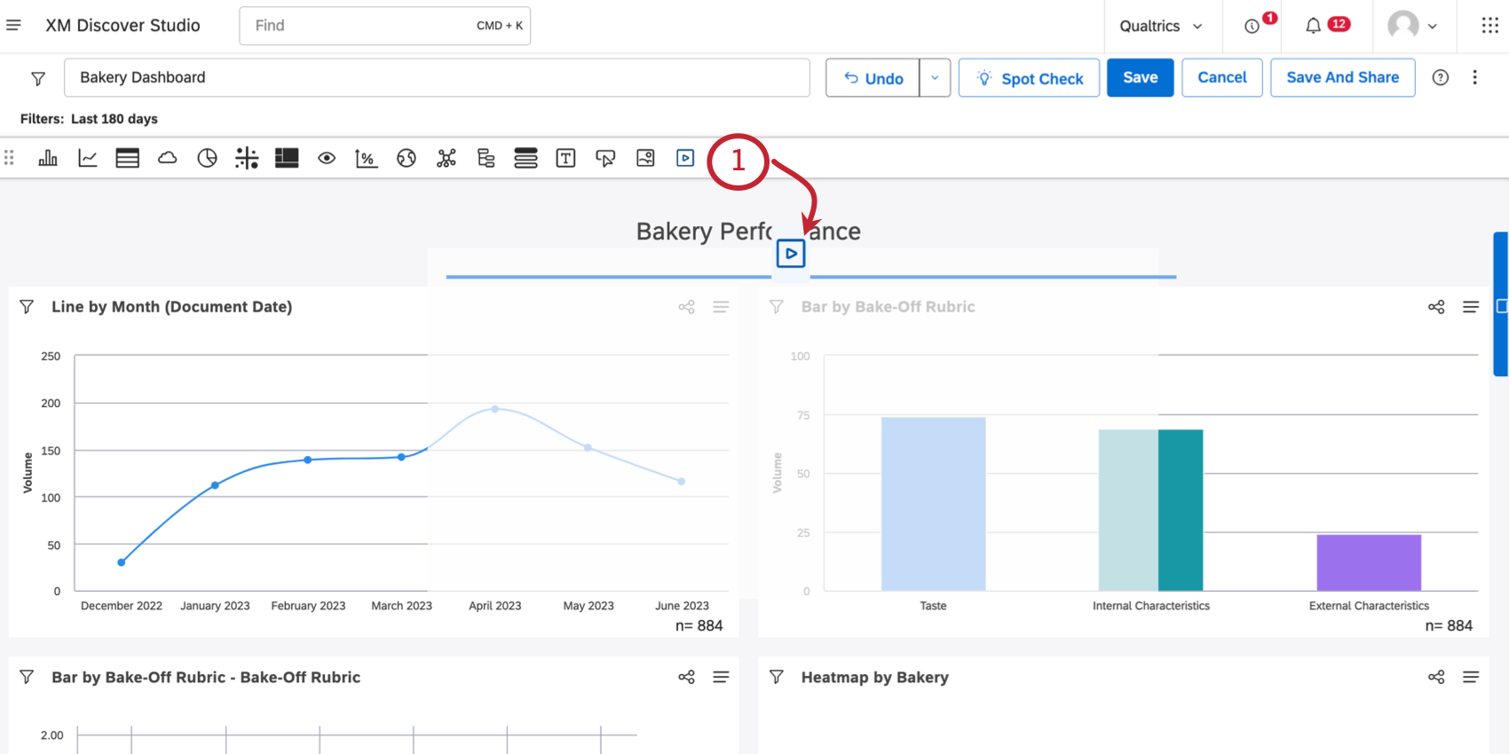Open the Qualtrics account dropdown

coord(1161,27)
